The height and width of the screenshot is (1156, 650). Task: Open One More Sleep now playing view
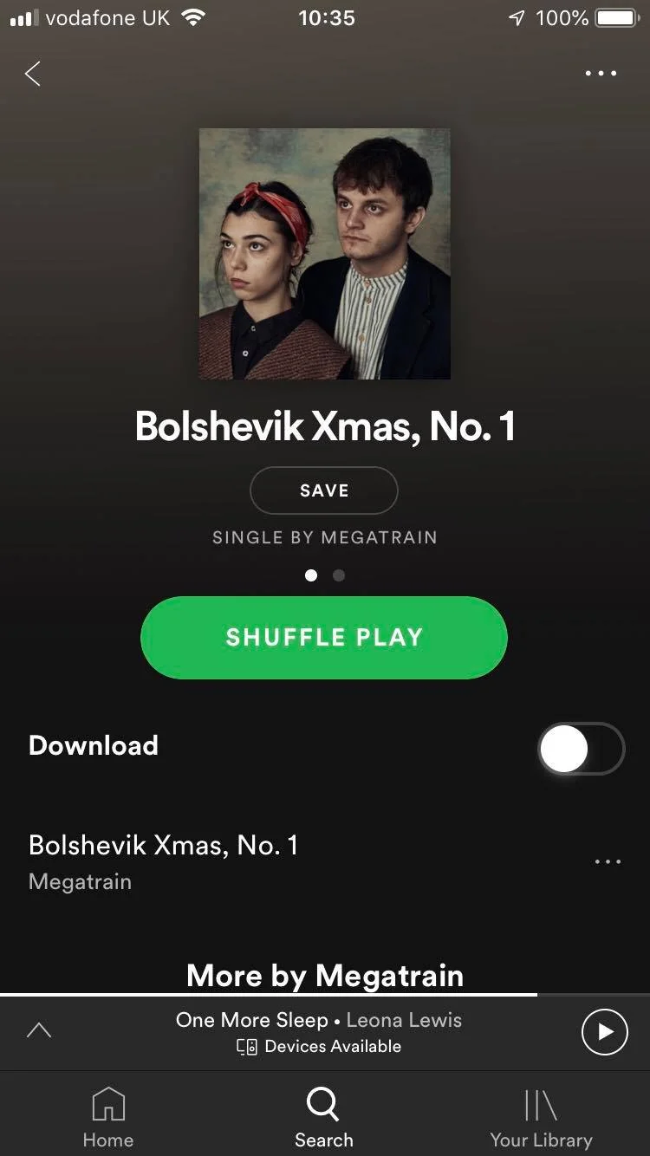click(x=319, y=1020)
